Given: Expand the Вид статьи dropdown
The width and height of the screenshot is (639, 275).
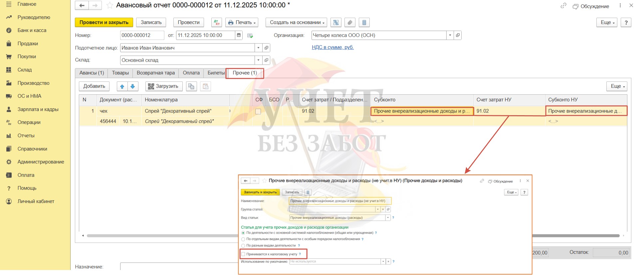Looking at the screenshot, I should click(388, 218).
